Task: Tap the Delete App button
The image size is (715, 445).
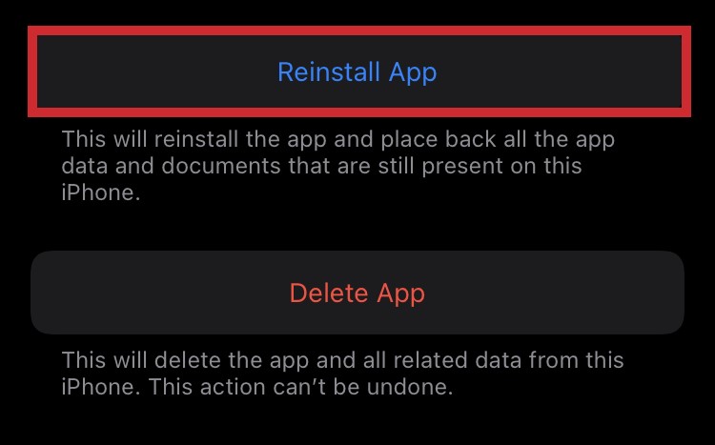Action: 357,293
